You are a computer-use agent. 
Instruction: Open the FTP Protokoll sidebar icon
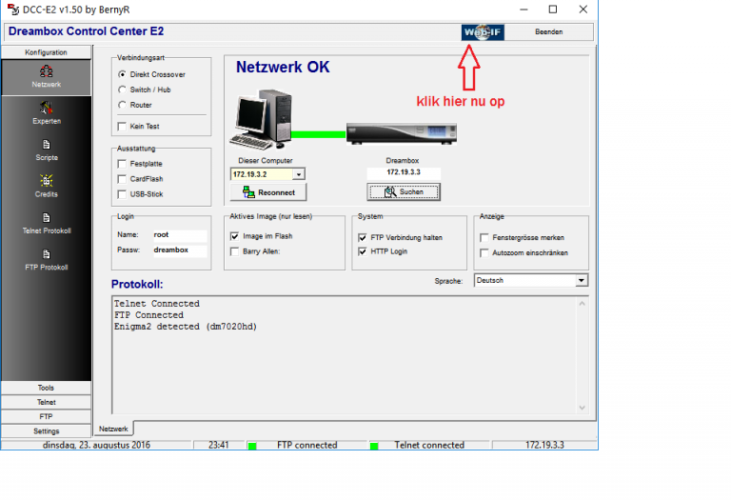46,258
